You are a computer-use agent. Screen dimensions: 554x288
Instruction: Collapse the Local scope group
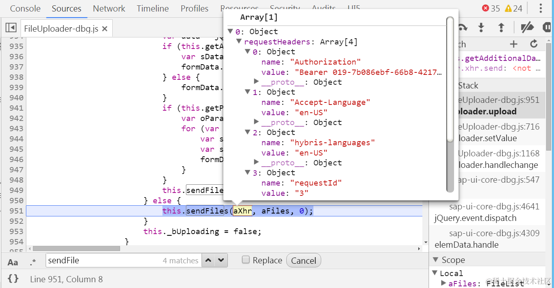[x=435, y=273]
